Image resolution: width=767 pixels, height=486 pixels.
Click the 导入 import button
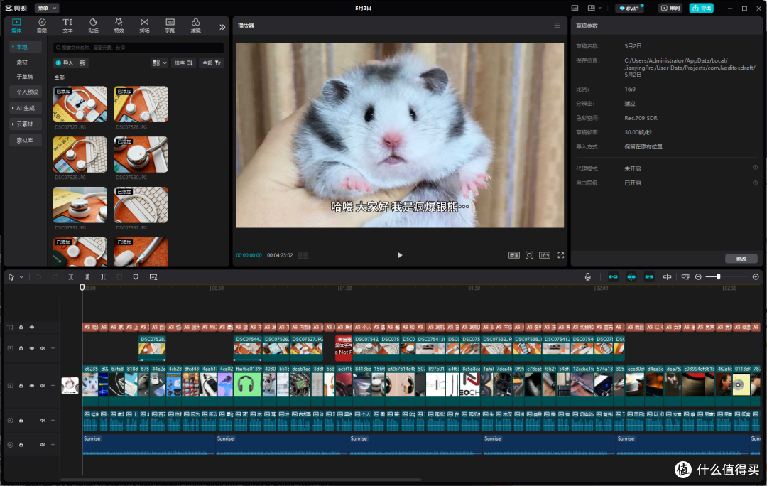[x=64, y=63]
